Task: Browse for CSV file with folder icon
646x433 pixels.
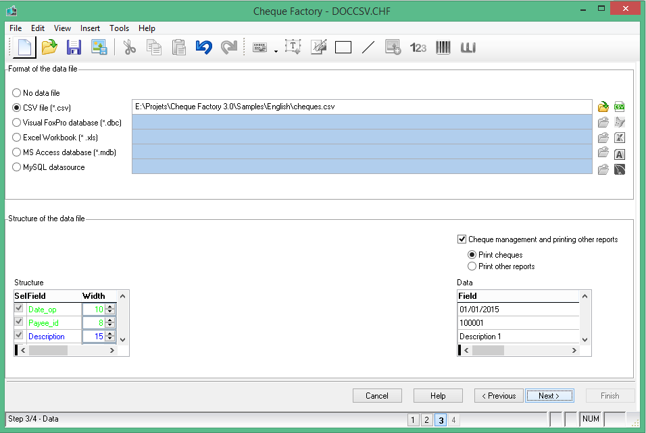Action: click(603, 107)
